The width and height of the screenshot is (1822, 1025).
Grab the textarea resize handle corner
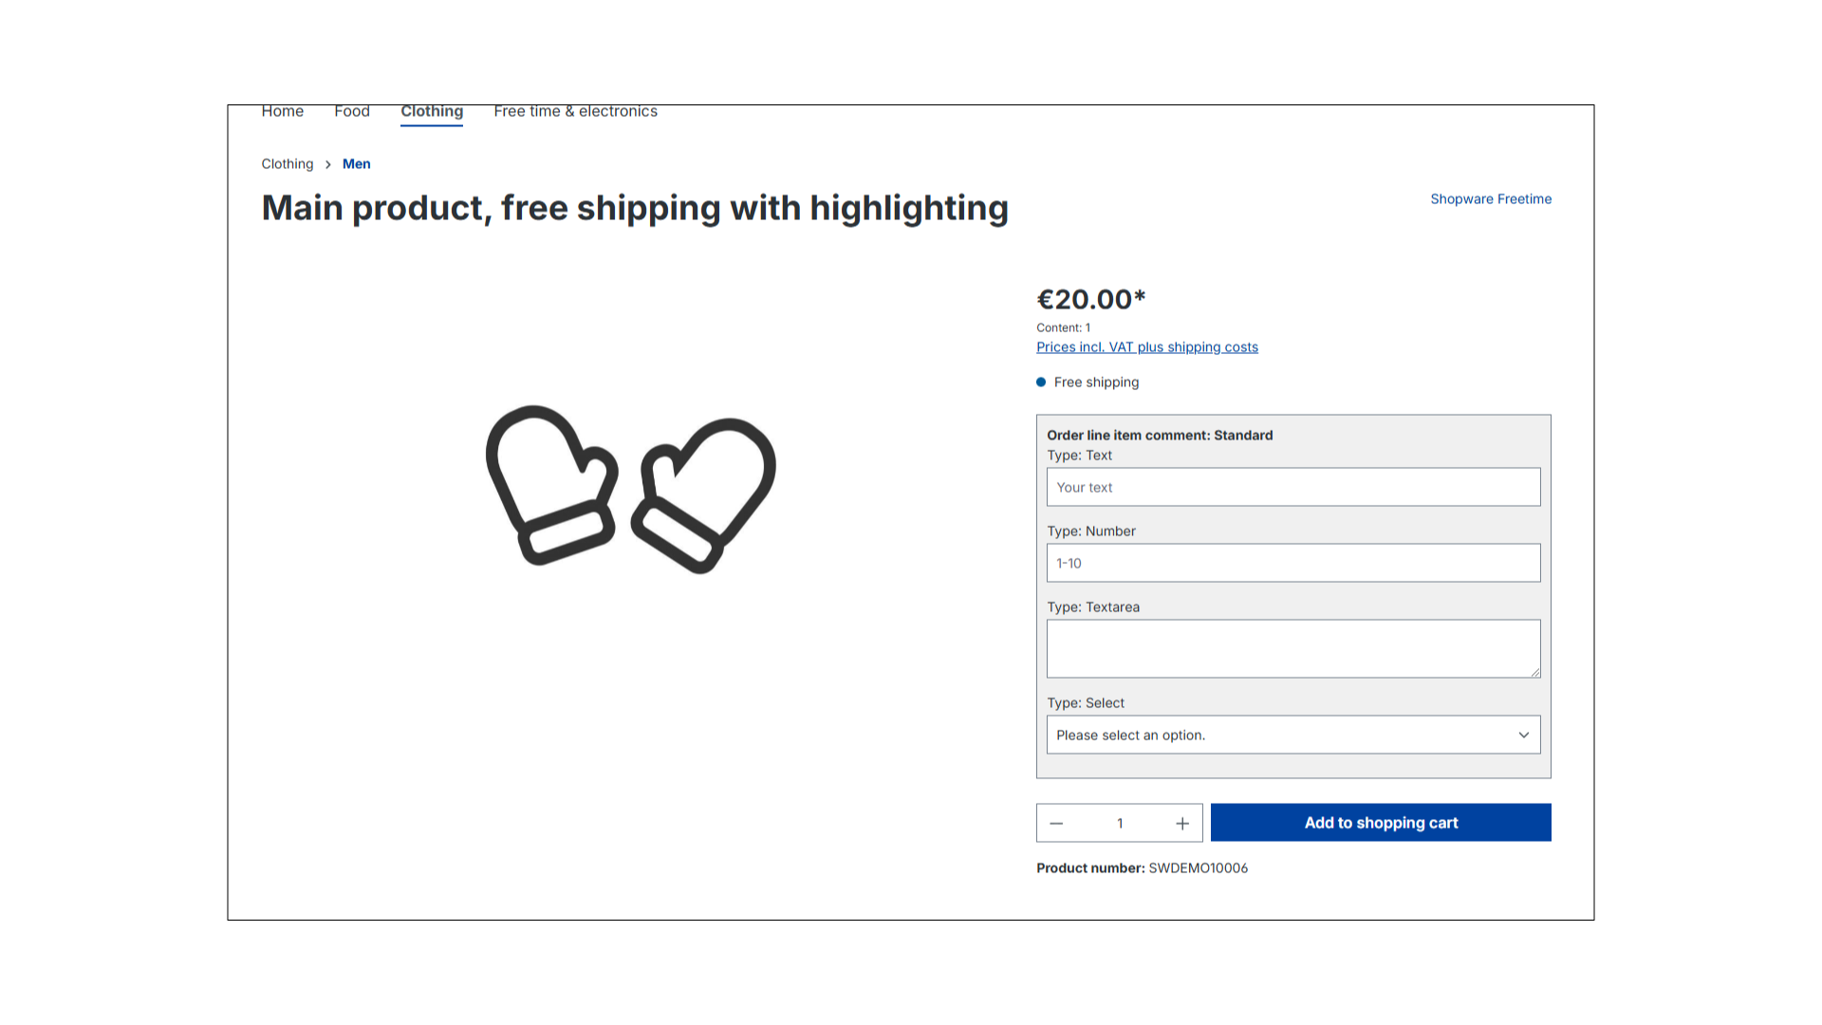1534,672
